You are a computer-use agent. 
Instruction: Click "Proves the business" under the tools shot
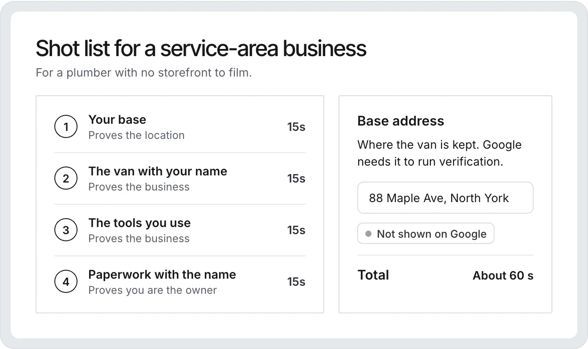coord(139,239)
